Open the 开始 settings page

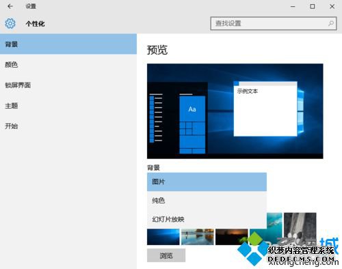(x=68, y=126)
